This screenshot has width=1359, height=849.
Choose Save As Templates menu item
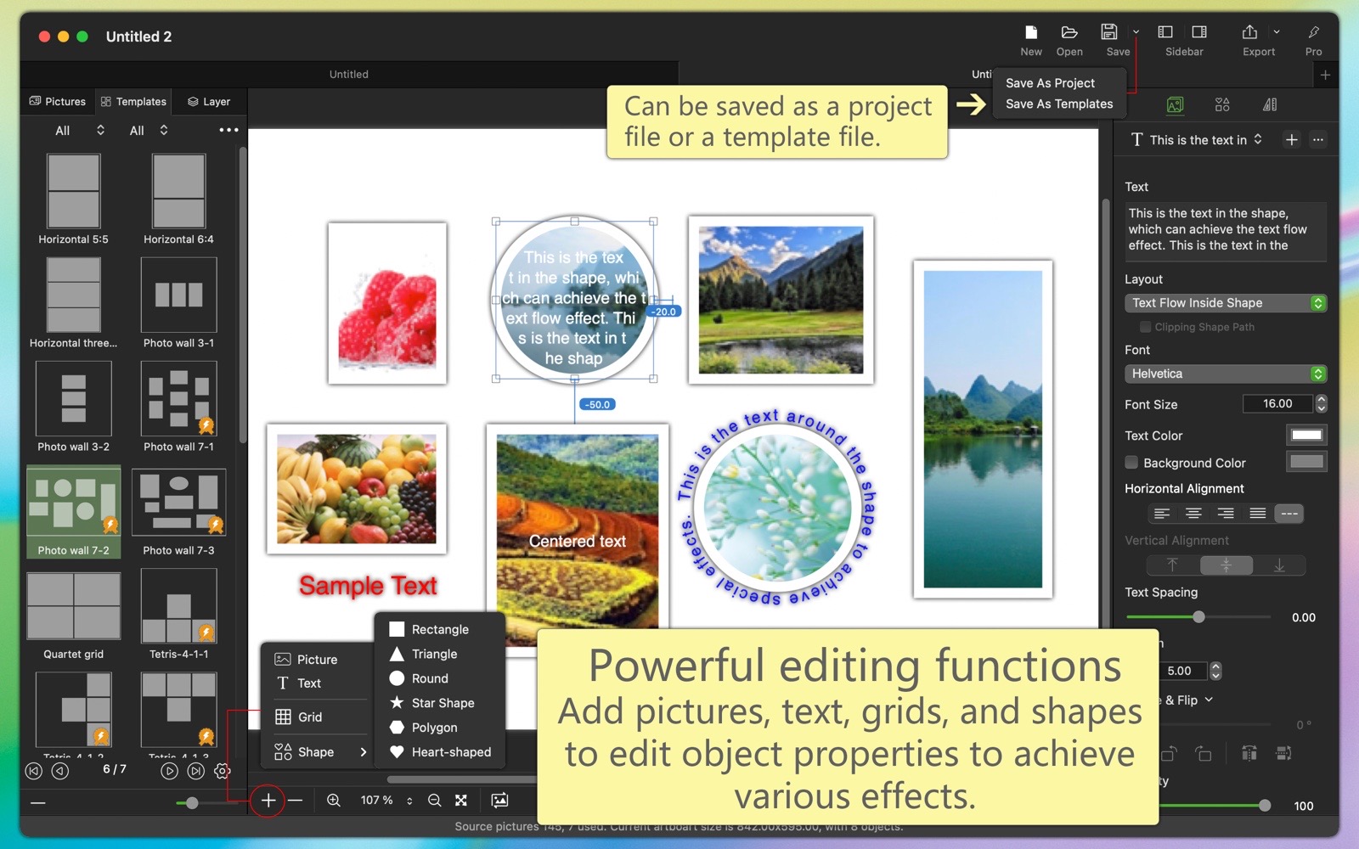[x=1058, y=104]
